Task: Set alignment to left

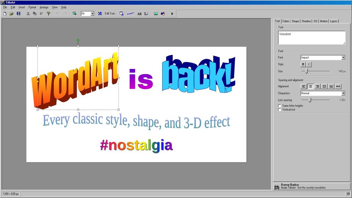Action: pos(304,87)
